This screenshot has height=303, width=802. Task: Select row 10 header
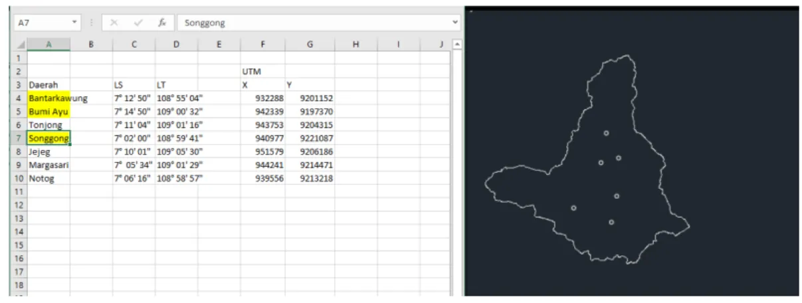click(19, 178)
